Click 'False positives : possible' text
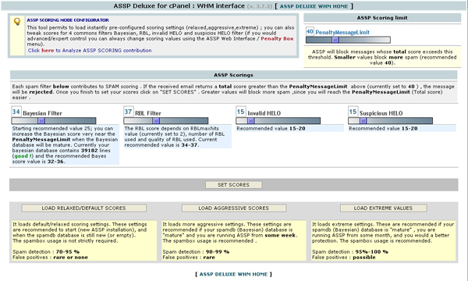This screenshot has width=468, height=281. coord(344,258)
